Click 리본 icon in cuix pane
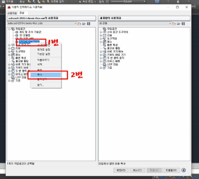 point(13,48)
